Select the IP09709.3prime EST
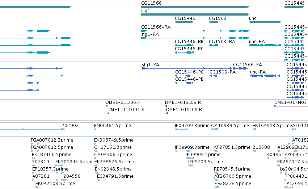The image size is (308, 189). tap(181, 129)
